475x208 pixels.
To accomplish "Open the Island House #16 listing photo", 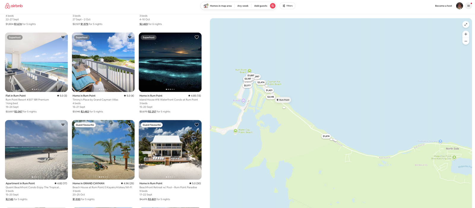I will click(x=170, y=62).
